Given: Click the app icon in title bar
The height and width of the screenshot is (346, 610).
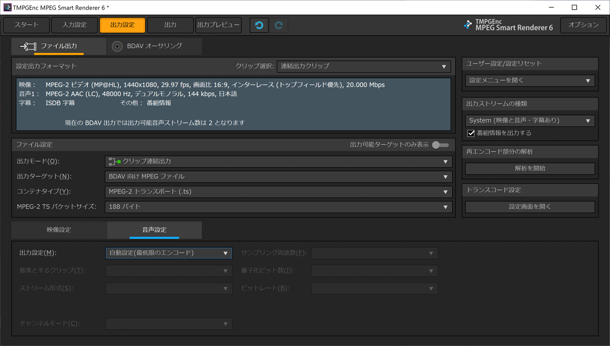Looking at the screenshot, I should pyautogui.click(x=7, y=7).
